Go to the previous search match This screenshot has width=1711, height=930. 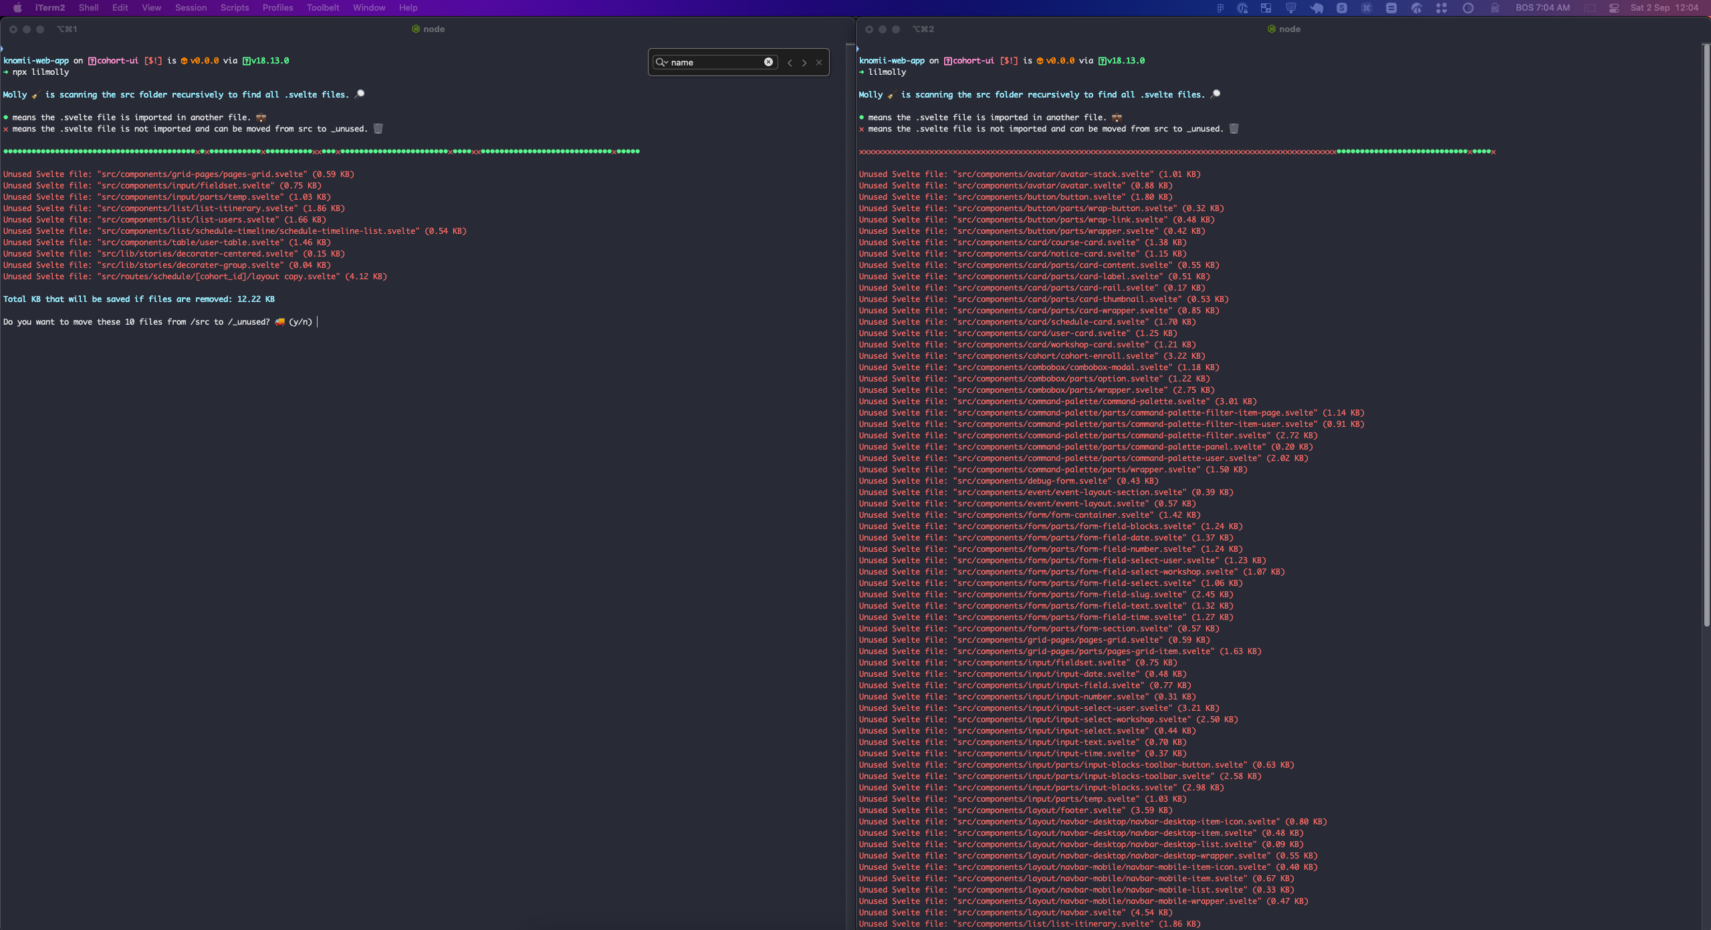(790, 63)
